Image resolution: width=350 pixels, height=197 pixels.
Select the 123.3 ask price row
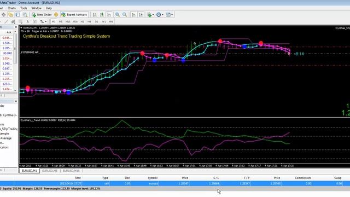tap(7, 84)
